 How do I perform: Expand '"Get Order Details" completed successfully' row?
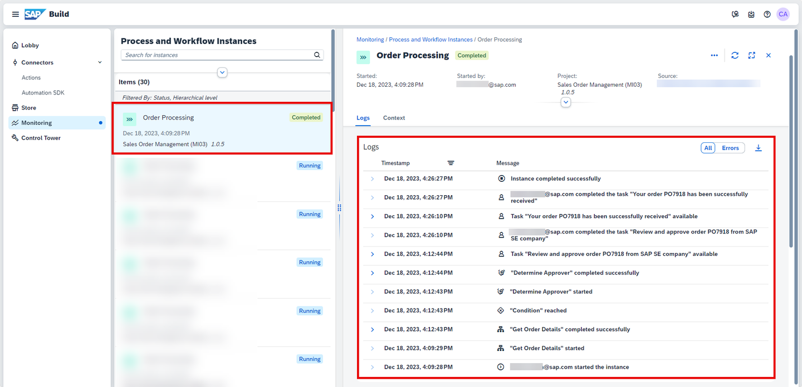point(372,329)
